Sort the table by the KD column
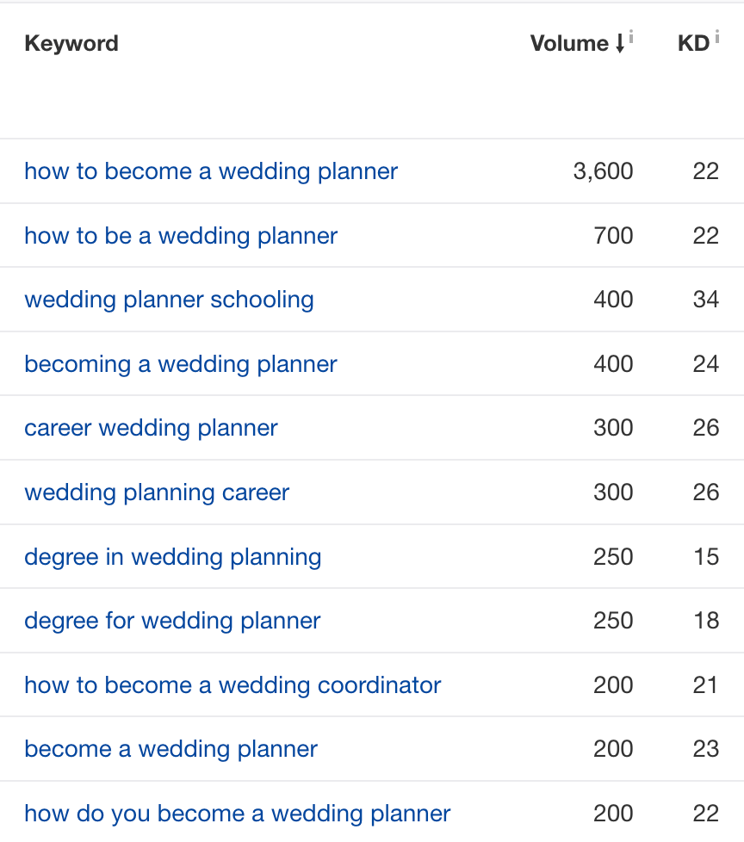This screenshot has height=842, width=744. point(694,43)
